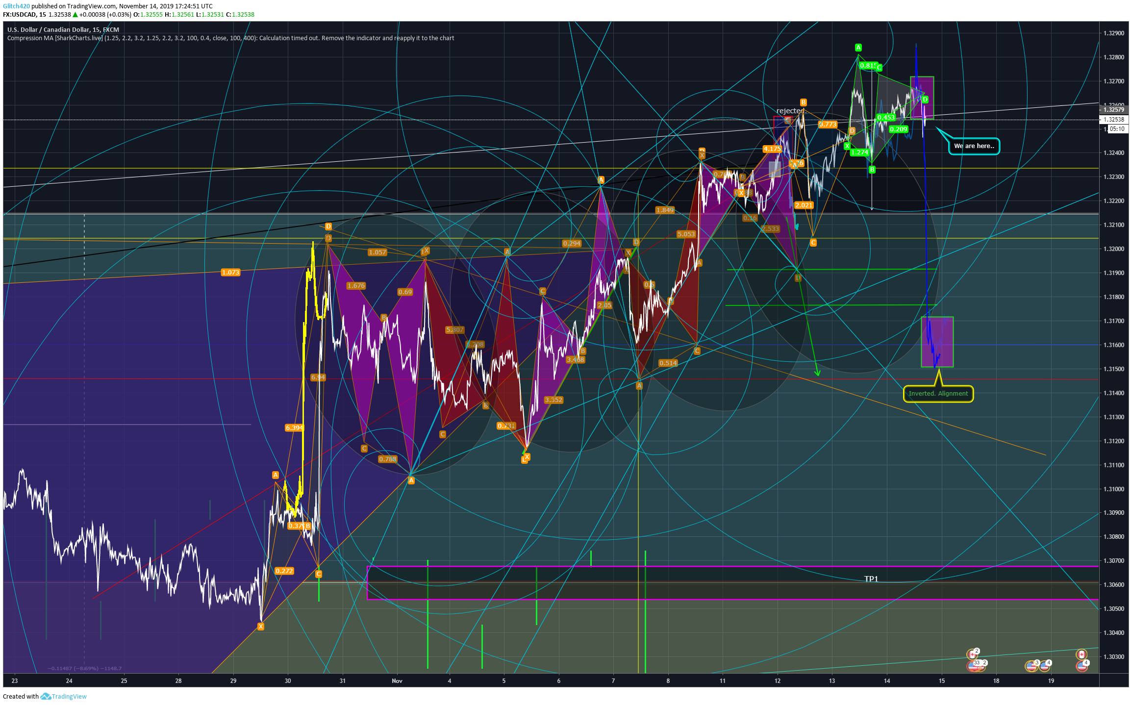Click the 2.021 ratio label

(804, 205)
